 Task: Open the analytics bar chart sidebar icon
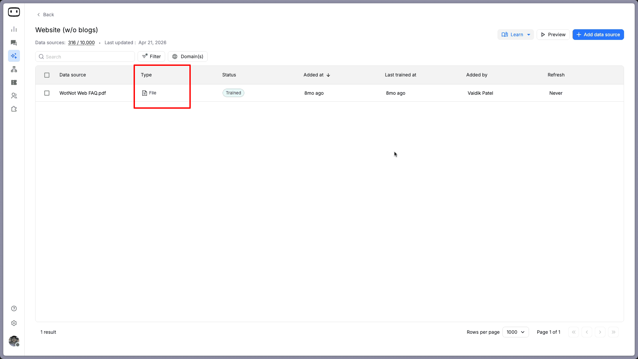coord(14,29)
